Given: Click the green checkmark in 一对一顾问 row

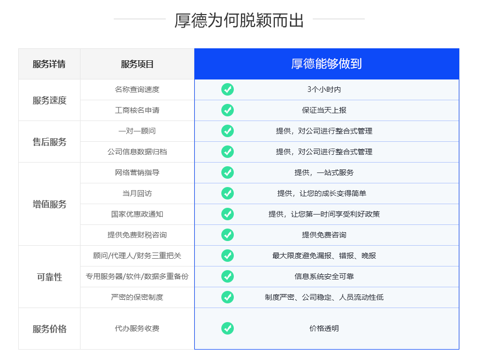Looking at the screenshot, I should [x=228, y=131].
